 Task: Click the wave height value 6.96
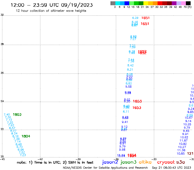[21, 150]
